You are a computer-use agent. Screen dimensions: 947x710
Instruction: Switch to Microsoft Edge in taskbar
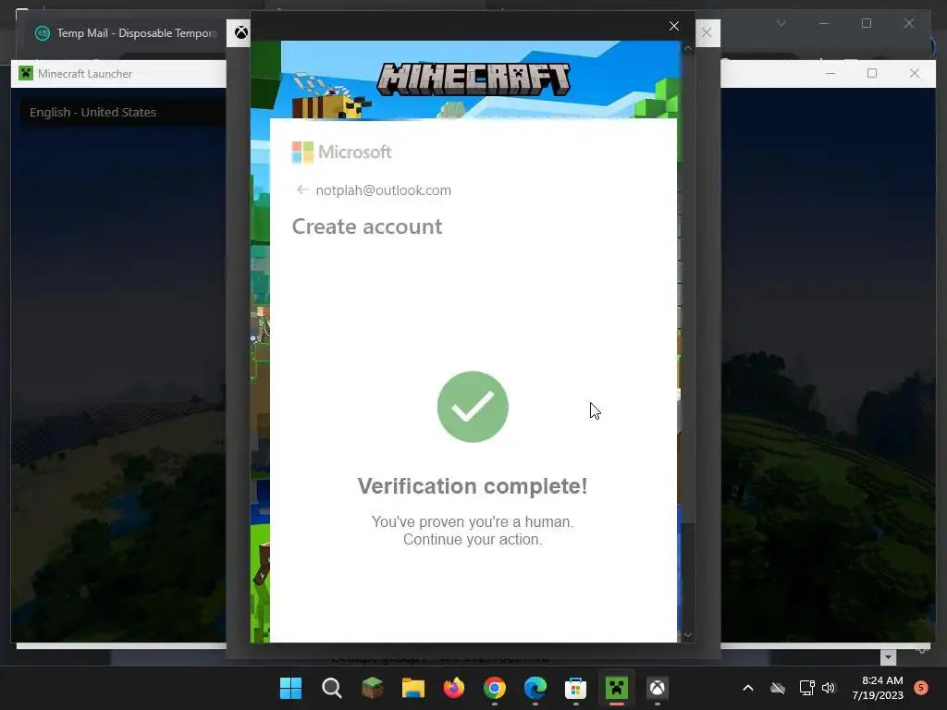coord(535,688)
